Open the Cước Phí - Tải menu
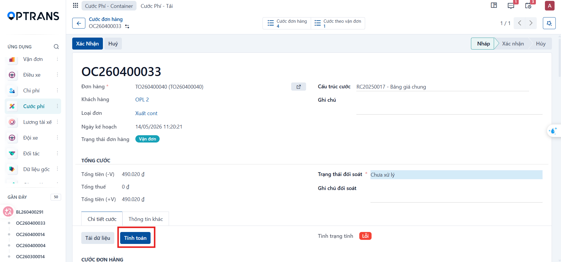561x262 pixels. pyautogui.click(x=157, y=6)
